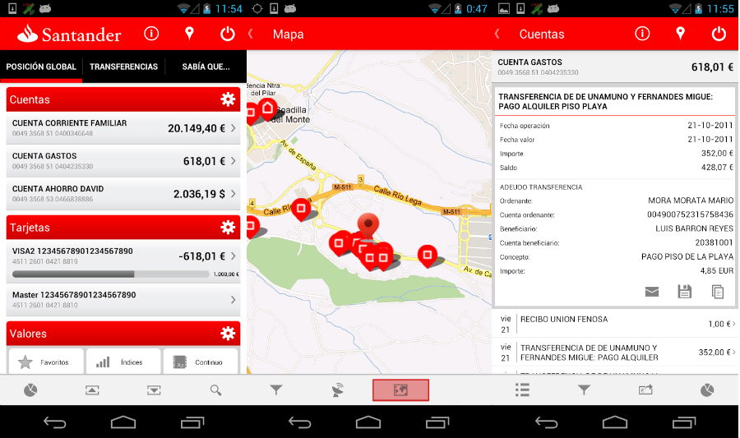Tap the round red location pin on map
The height and width of the screenshot is (438, 740).
[368, 224]
